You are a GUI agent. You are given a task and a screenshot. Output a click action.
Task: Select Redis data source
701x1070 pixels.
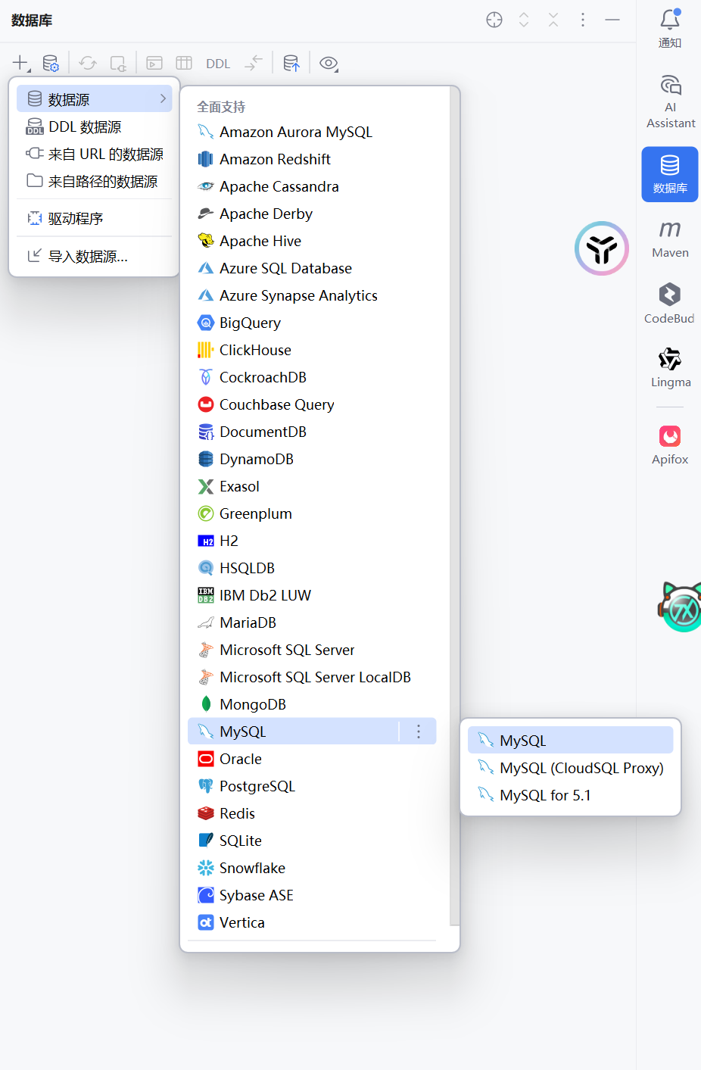click(312, 813)
